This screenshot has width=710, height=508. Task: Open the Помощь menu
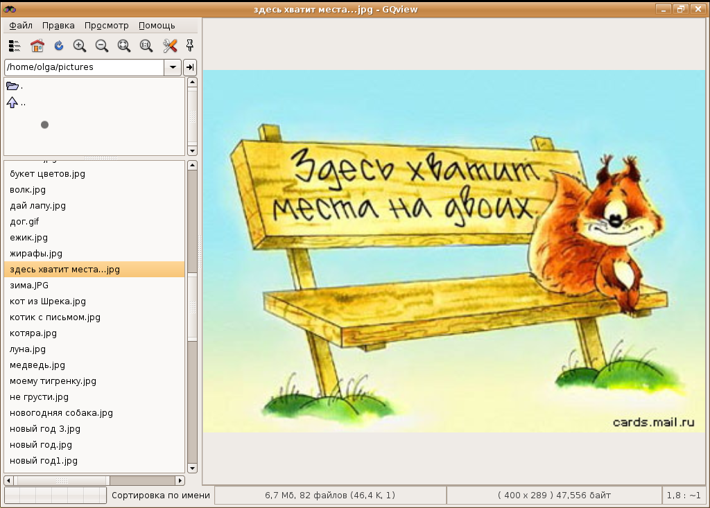click(157, 26)
